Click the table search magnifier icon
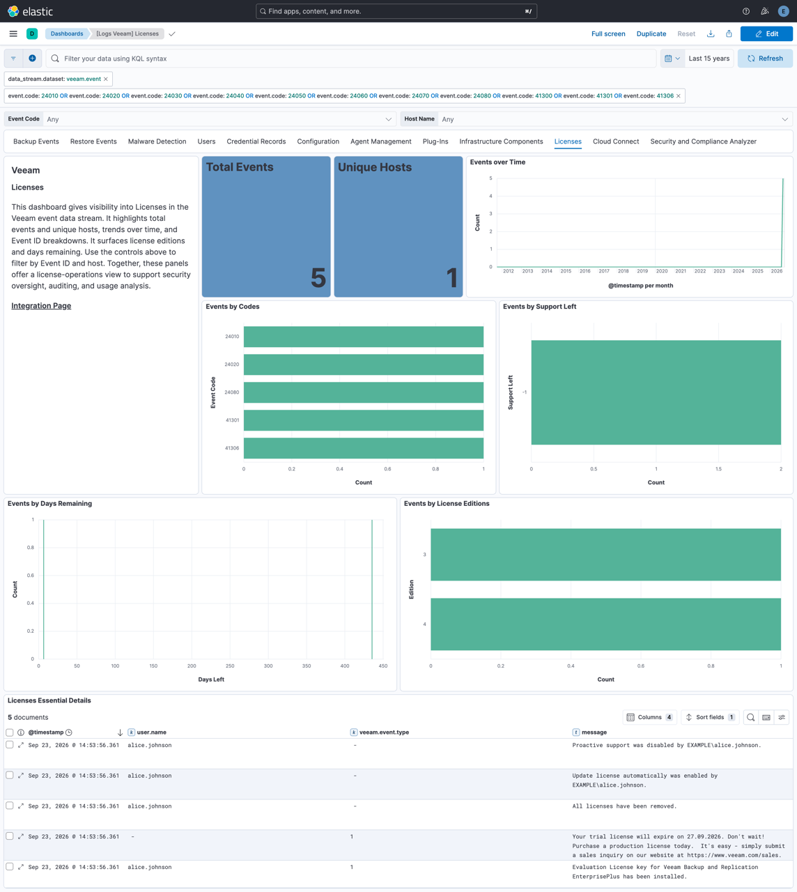Viewport: 797px width, 892px height. tap(751, 717)
